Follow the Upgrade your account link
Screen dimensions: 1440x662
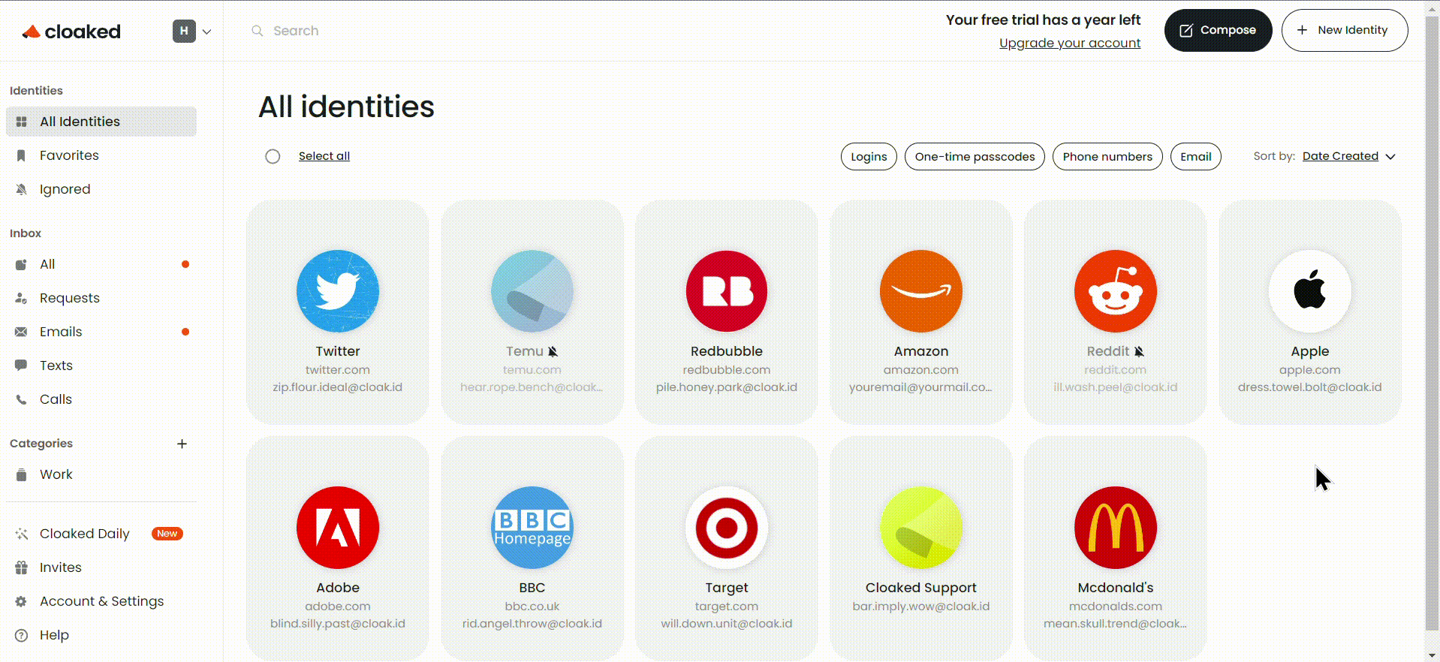1070,43
